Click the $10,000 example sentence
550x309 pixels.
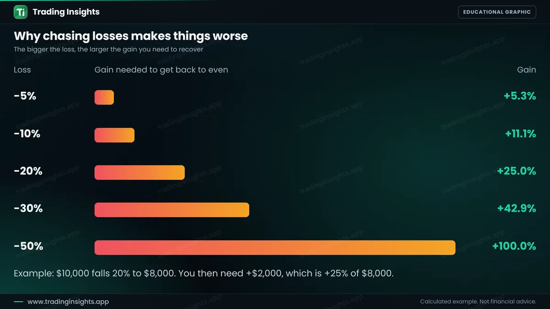pyautogui.click(x=203, y=273)
